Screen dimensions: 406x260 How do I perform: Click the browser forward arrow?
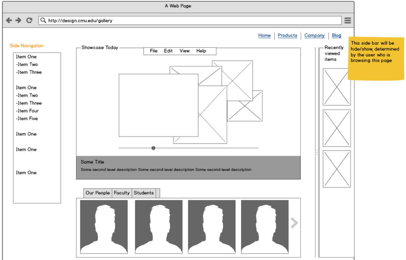[x=19, y=20]
